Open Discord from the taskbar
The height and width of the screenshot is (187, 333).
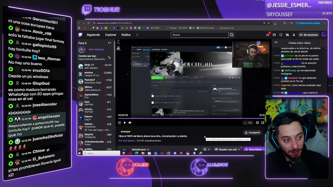point(175,153)
